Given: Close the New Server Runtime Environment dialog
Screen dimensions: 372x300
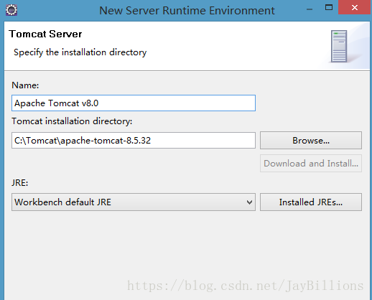Looking at the screenshot, I should tap(355, 7).
